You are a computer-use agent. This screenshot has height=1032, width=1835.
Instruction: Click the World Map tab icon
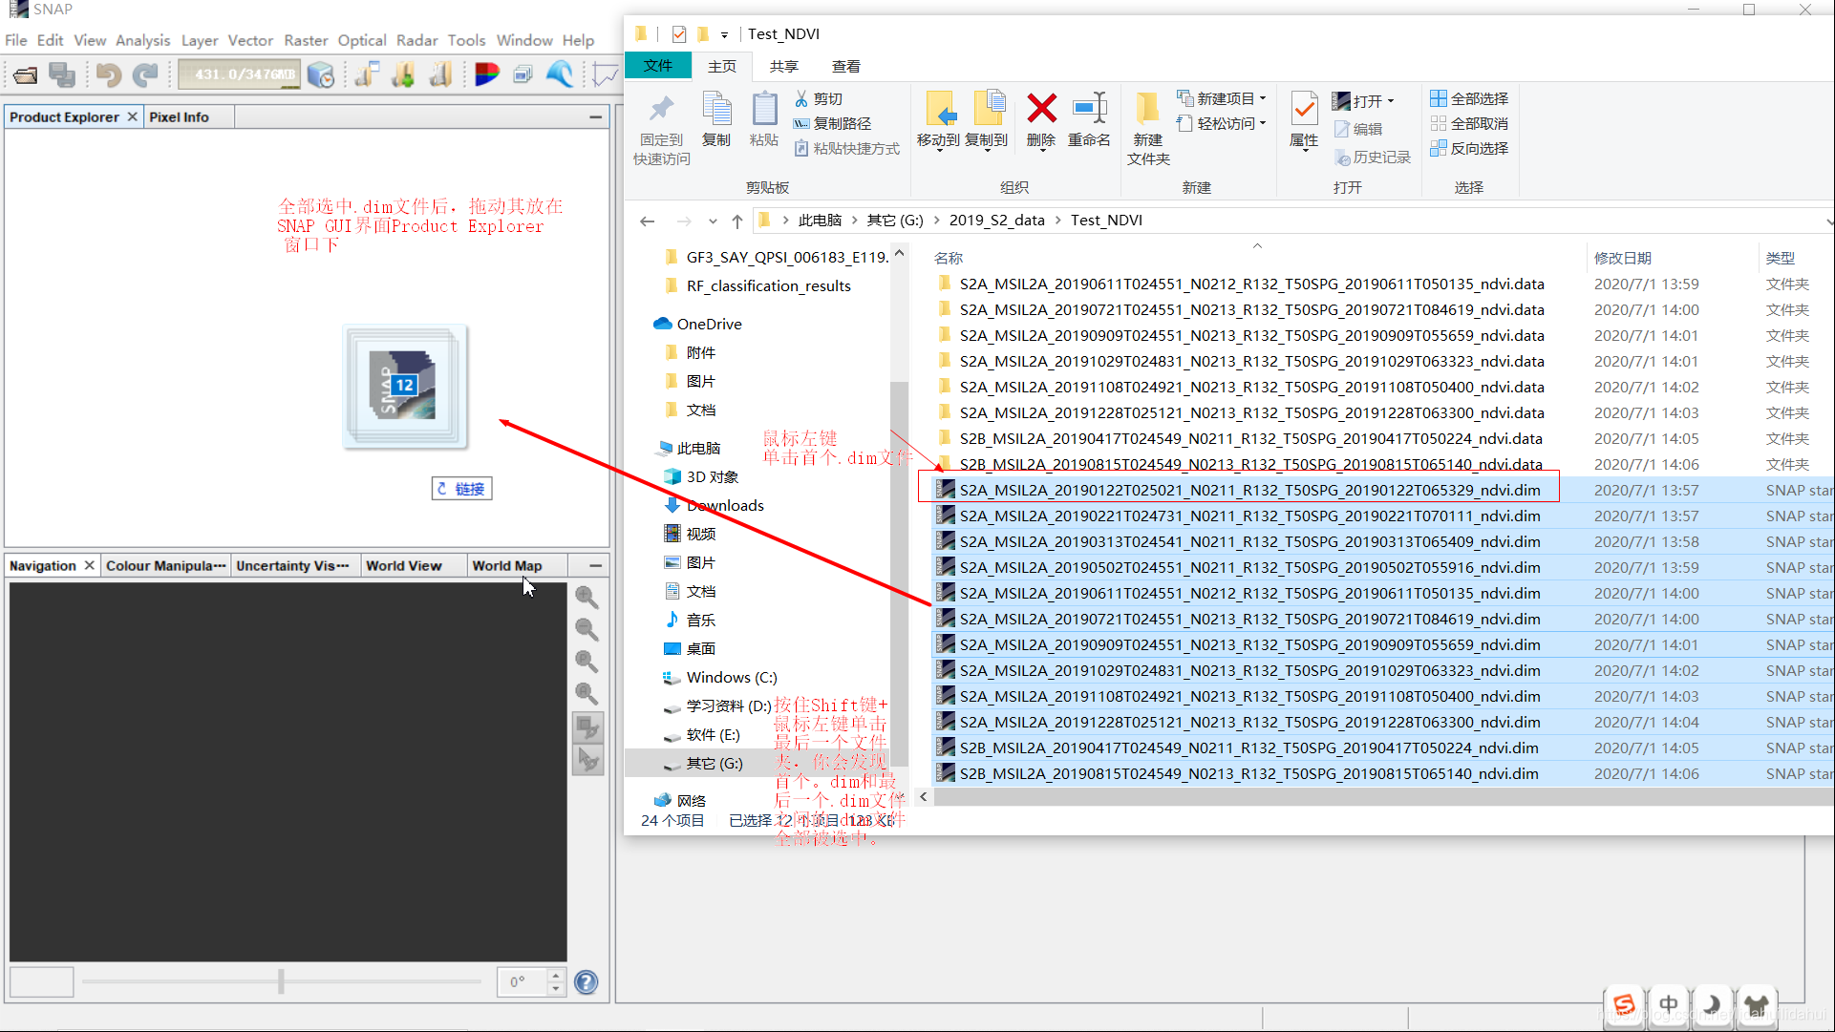click(x=506, y=564)
